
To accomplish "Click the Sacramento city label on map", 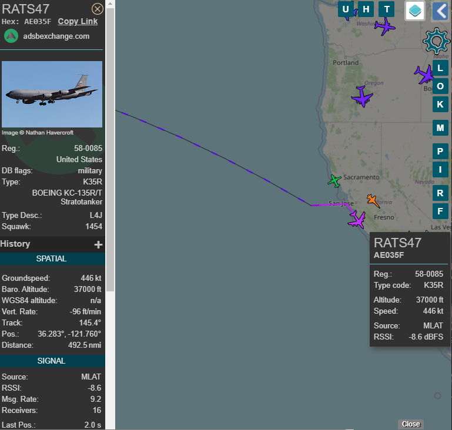I will coord(361,177).
